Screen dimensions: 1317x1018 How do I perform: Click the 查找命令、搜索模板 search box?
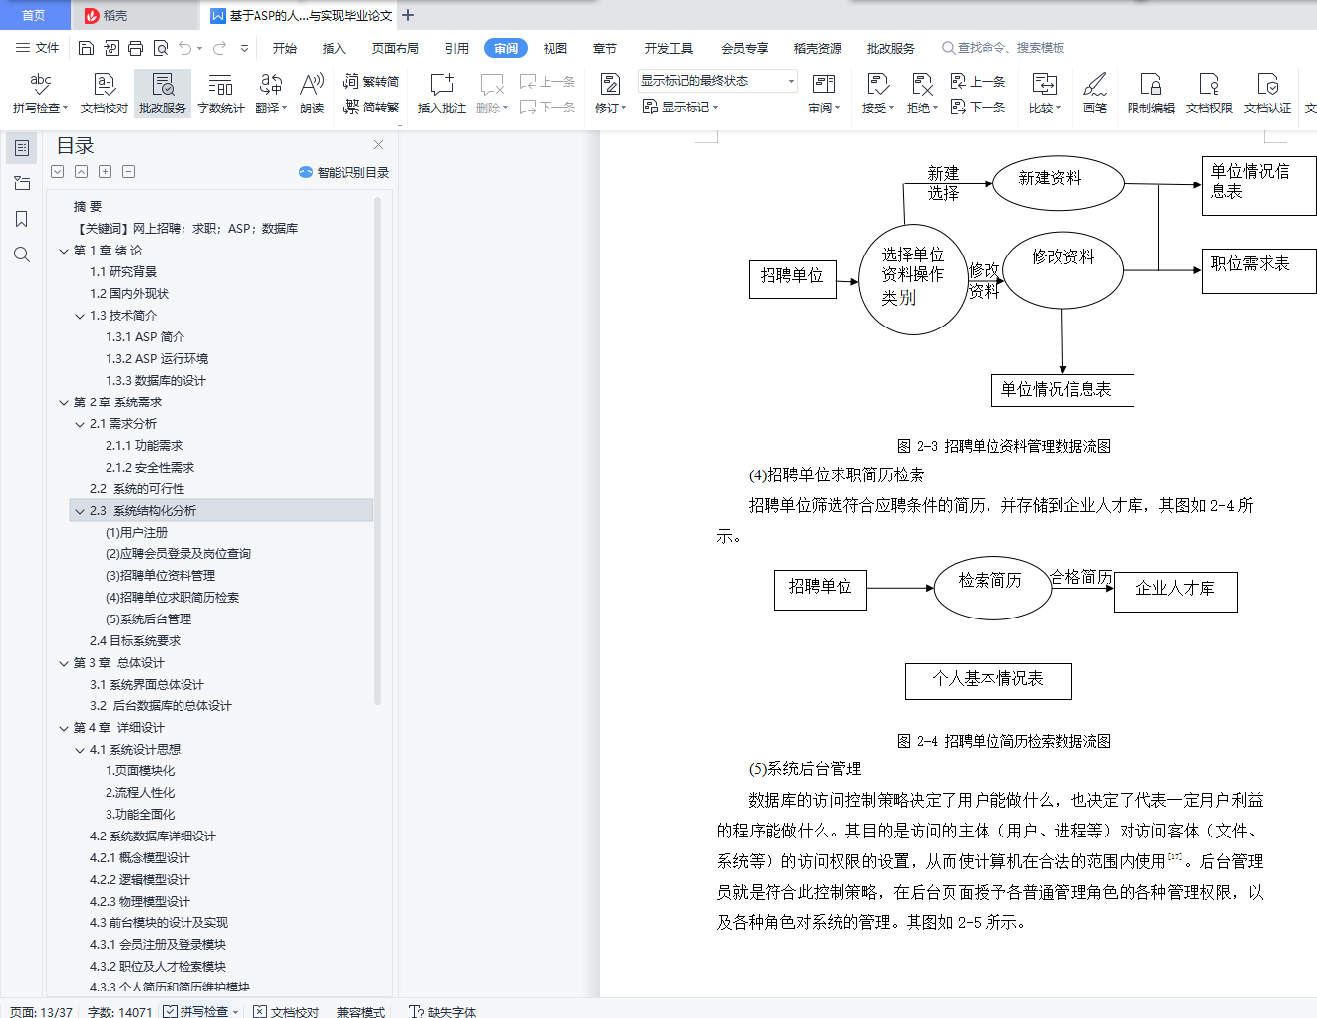pyautogui.click(x=1003, y=48)
